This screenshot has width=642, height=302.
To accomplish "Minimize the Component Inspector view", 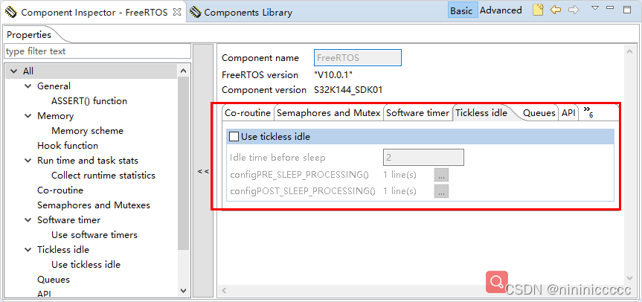I will [x=610, y=7].
